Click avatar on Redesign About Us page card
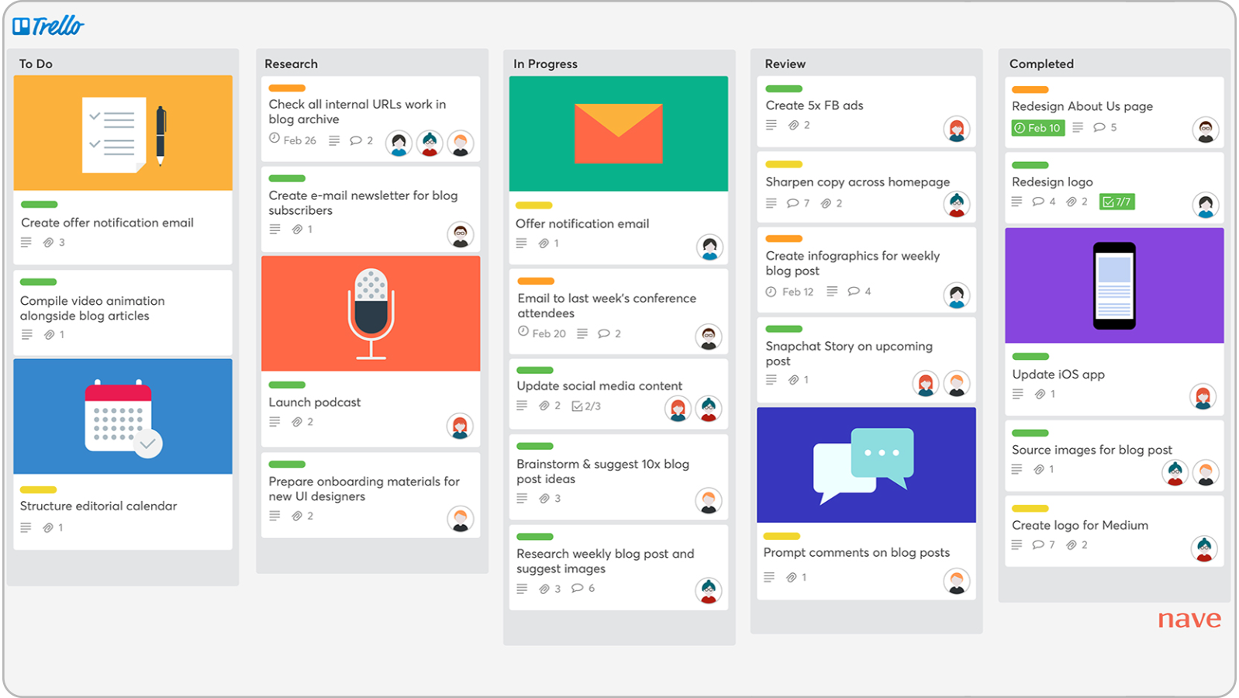 [x=1206, y=130]
